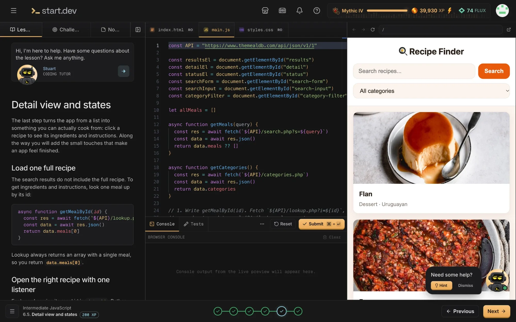The height and width of the screenshot is (322, 516).
Task: Clear the browser console
Action: [x=332, y=237]
